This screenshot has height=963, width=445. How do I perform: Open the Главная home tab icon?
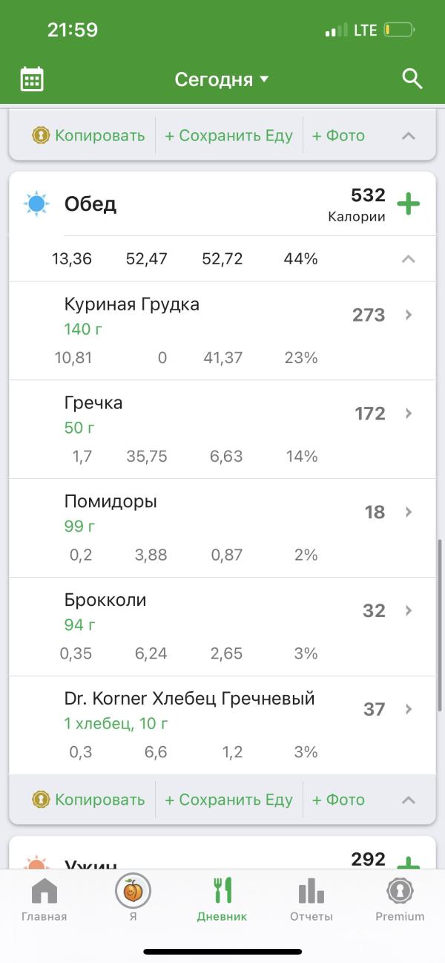(x=44, y=890)
